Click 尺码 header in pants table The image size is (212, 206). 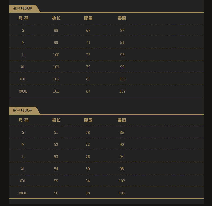(x=23, y=18)
